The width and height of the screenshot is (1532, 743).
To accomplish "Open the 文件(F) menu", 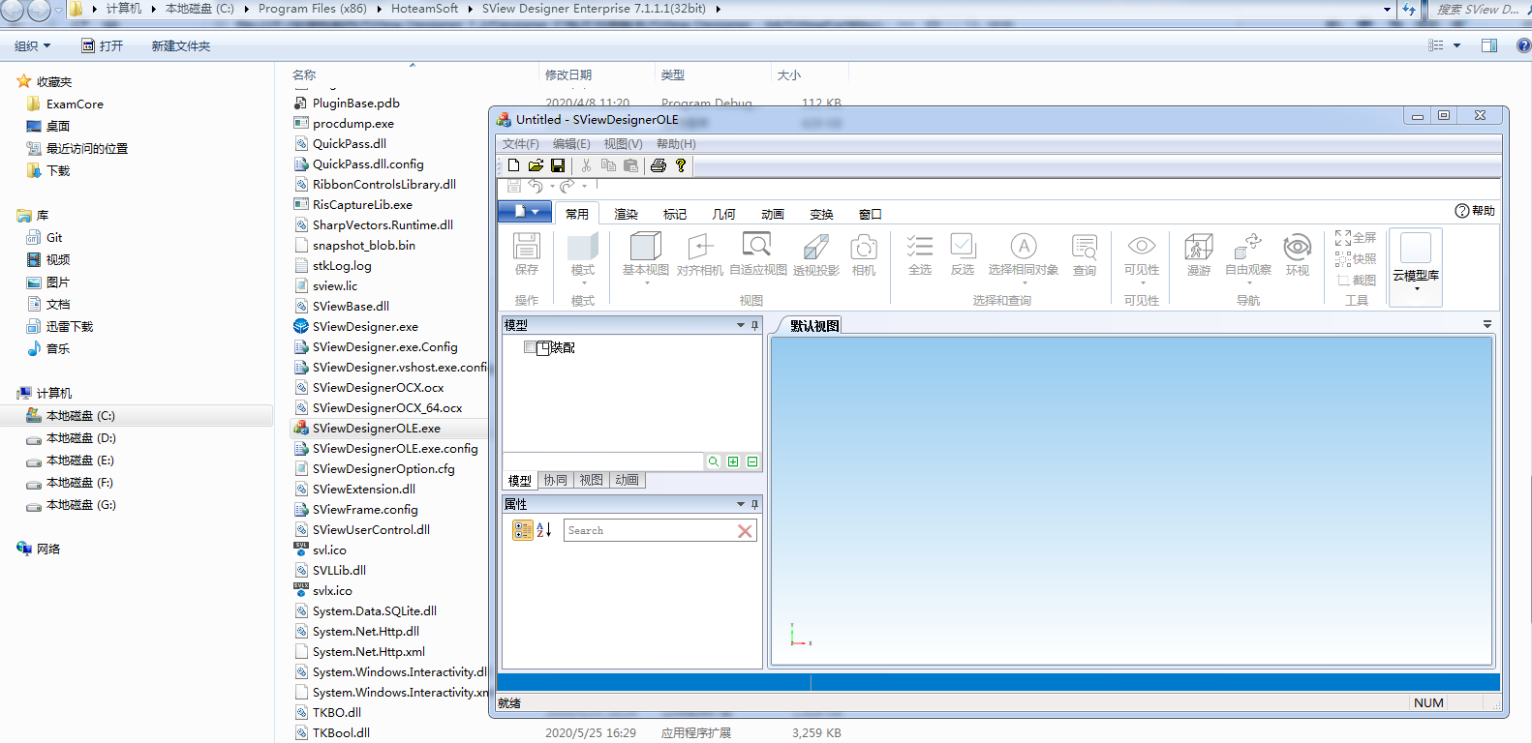I will (520, 144).
